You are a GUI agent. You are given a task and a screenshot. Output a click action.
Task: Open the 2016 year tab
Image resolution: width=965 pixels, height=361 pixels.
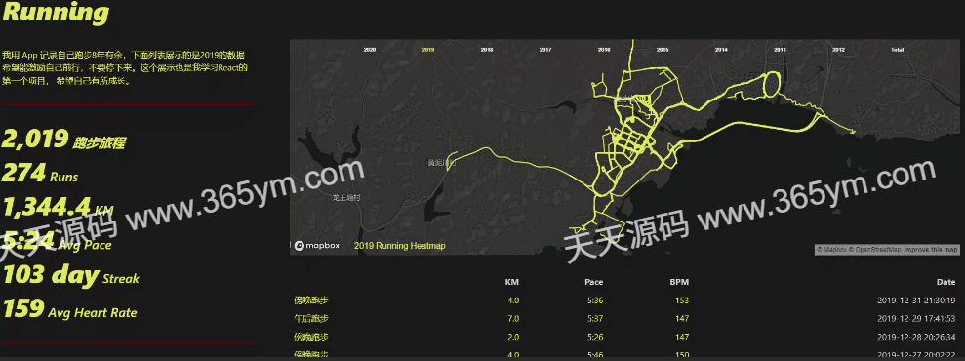click(604, 49)
